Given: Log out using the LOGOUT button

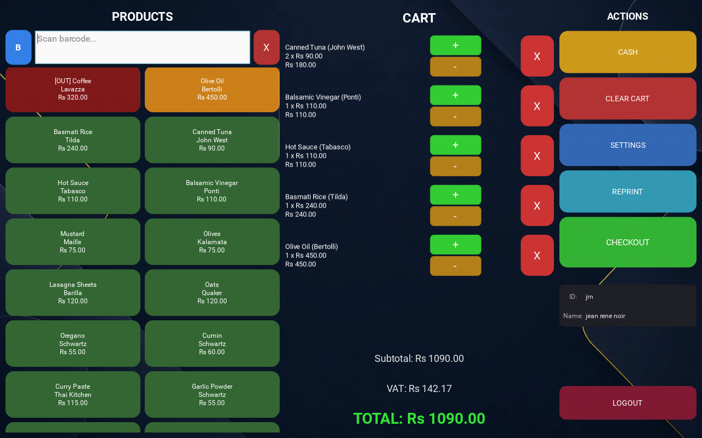Looking at the screenshot, I should click(627, 403).
